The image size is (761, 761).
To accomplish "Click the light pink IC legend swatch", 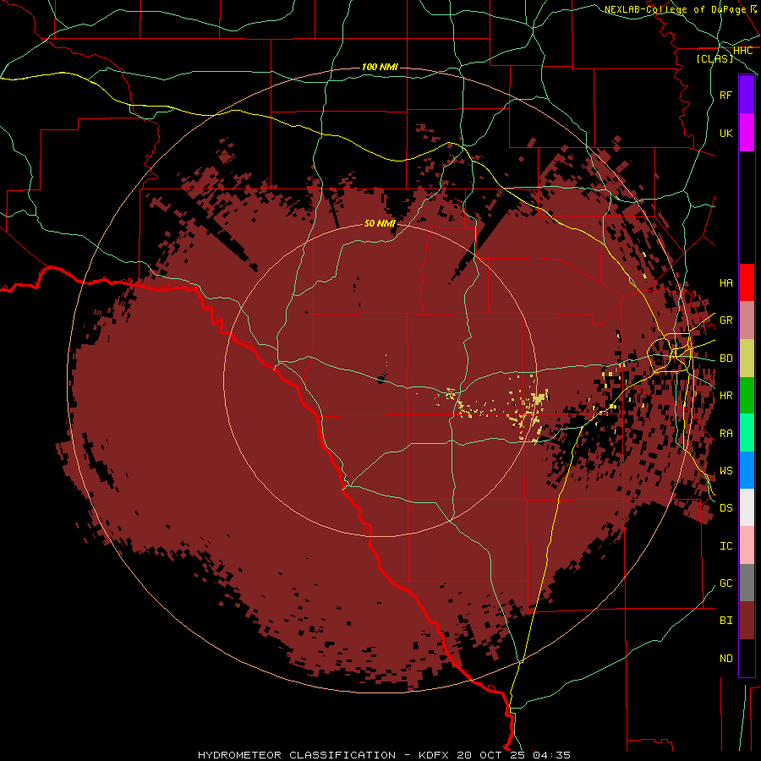I will 747,545.
